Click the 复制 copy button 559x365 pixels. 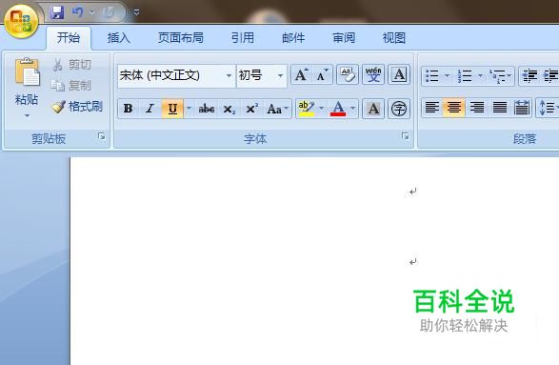point(71,86)
